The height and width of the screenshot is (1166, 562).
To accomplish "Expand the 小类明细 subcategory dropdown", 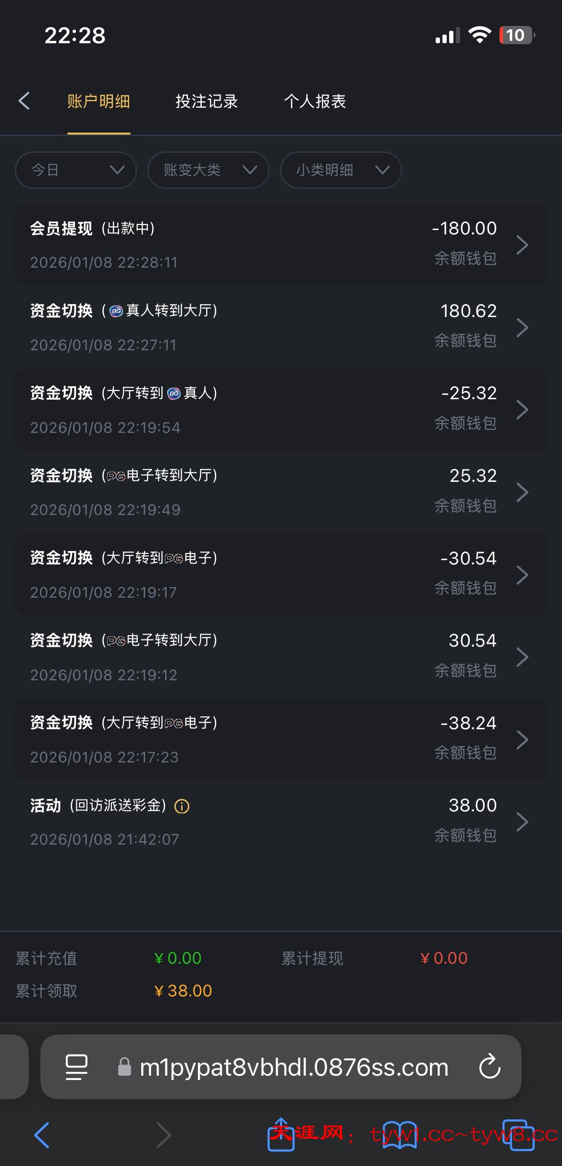I will tap(341, 170).
